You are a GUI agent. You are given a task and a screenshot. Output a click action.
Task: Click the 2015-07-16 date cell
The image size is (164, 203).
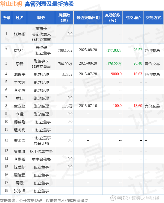88,106
